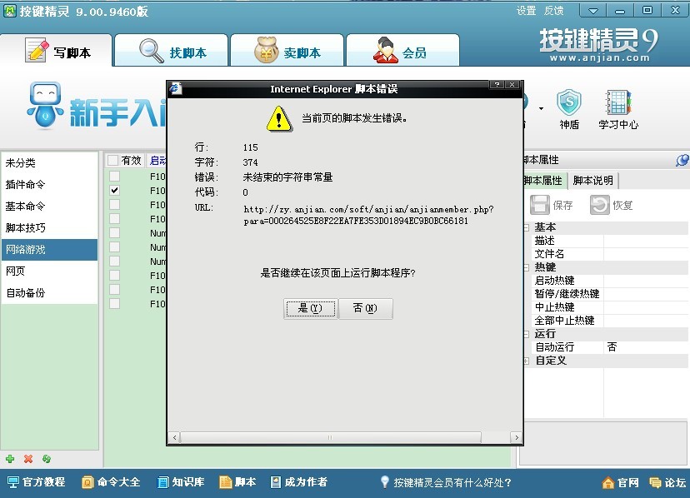690x498 pixels.
Task: Click the red delete category icon
Action: pos(28,459)
